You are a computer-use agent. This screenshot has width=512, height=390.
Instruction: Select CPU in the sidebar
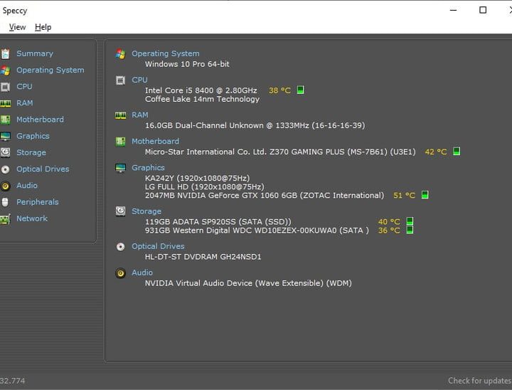pos(24,87)
